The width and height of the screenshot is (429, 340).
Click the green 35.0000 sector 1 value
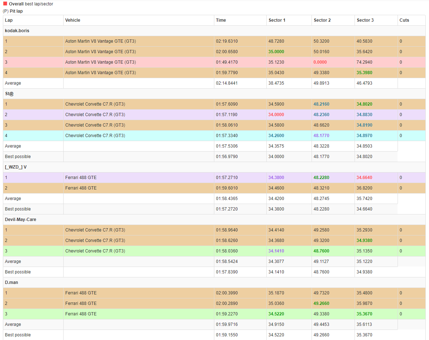coord(276,52)
